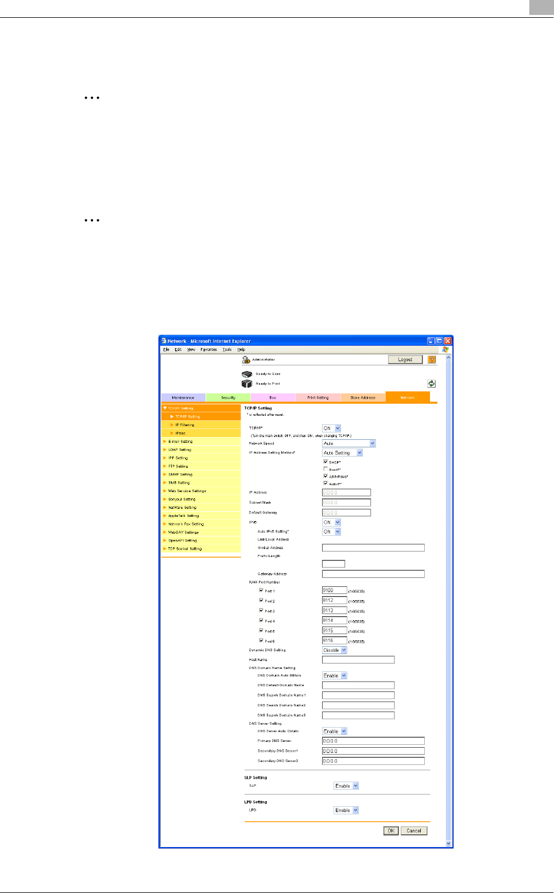Click the scroll down arrow of page scrollbar
Viewport: 554px width, 893px height.
point(448,843)
